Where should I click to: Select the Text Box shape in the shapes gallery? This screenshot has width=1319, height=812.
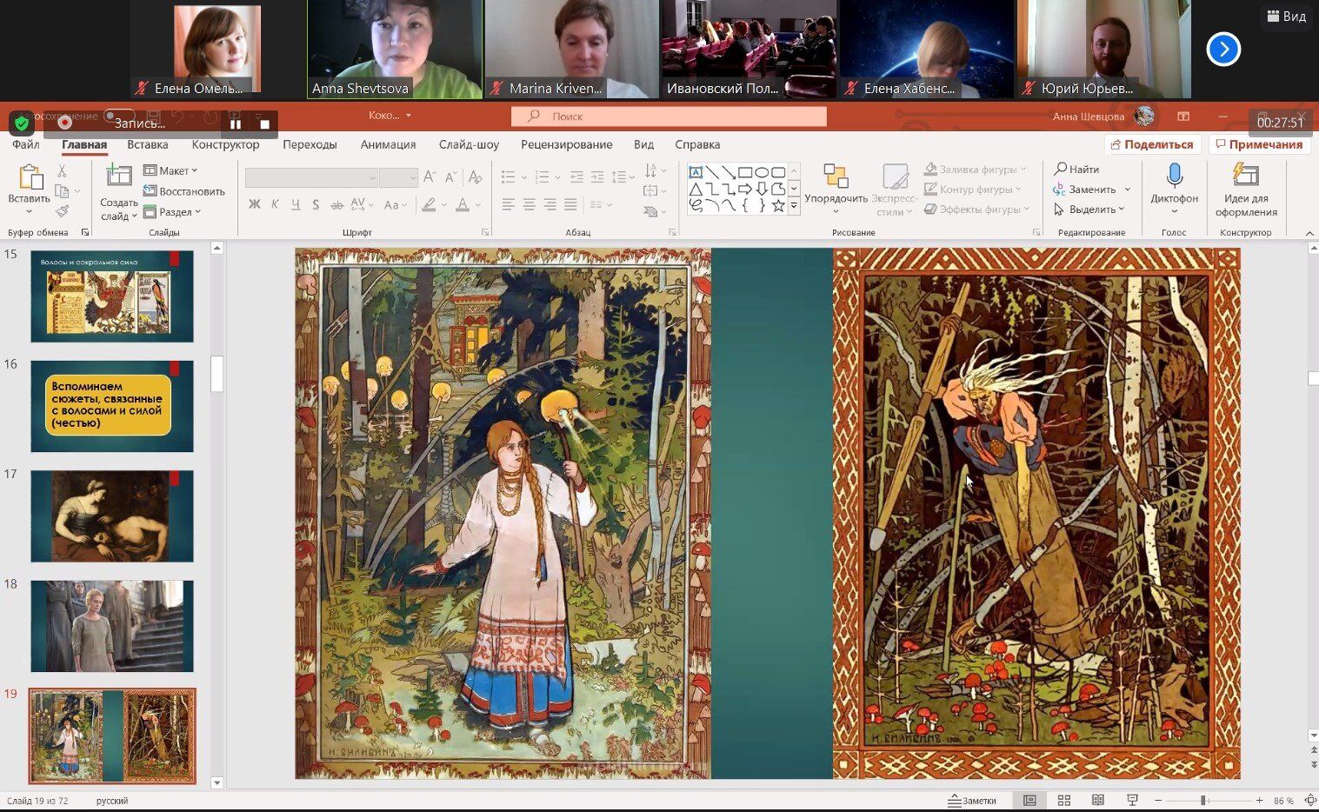click(x=696, y=172)
